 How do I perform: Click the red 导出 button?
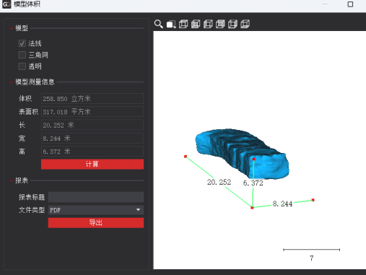pos(96,222)
